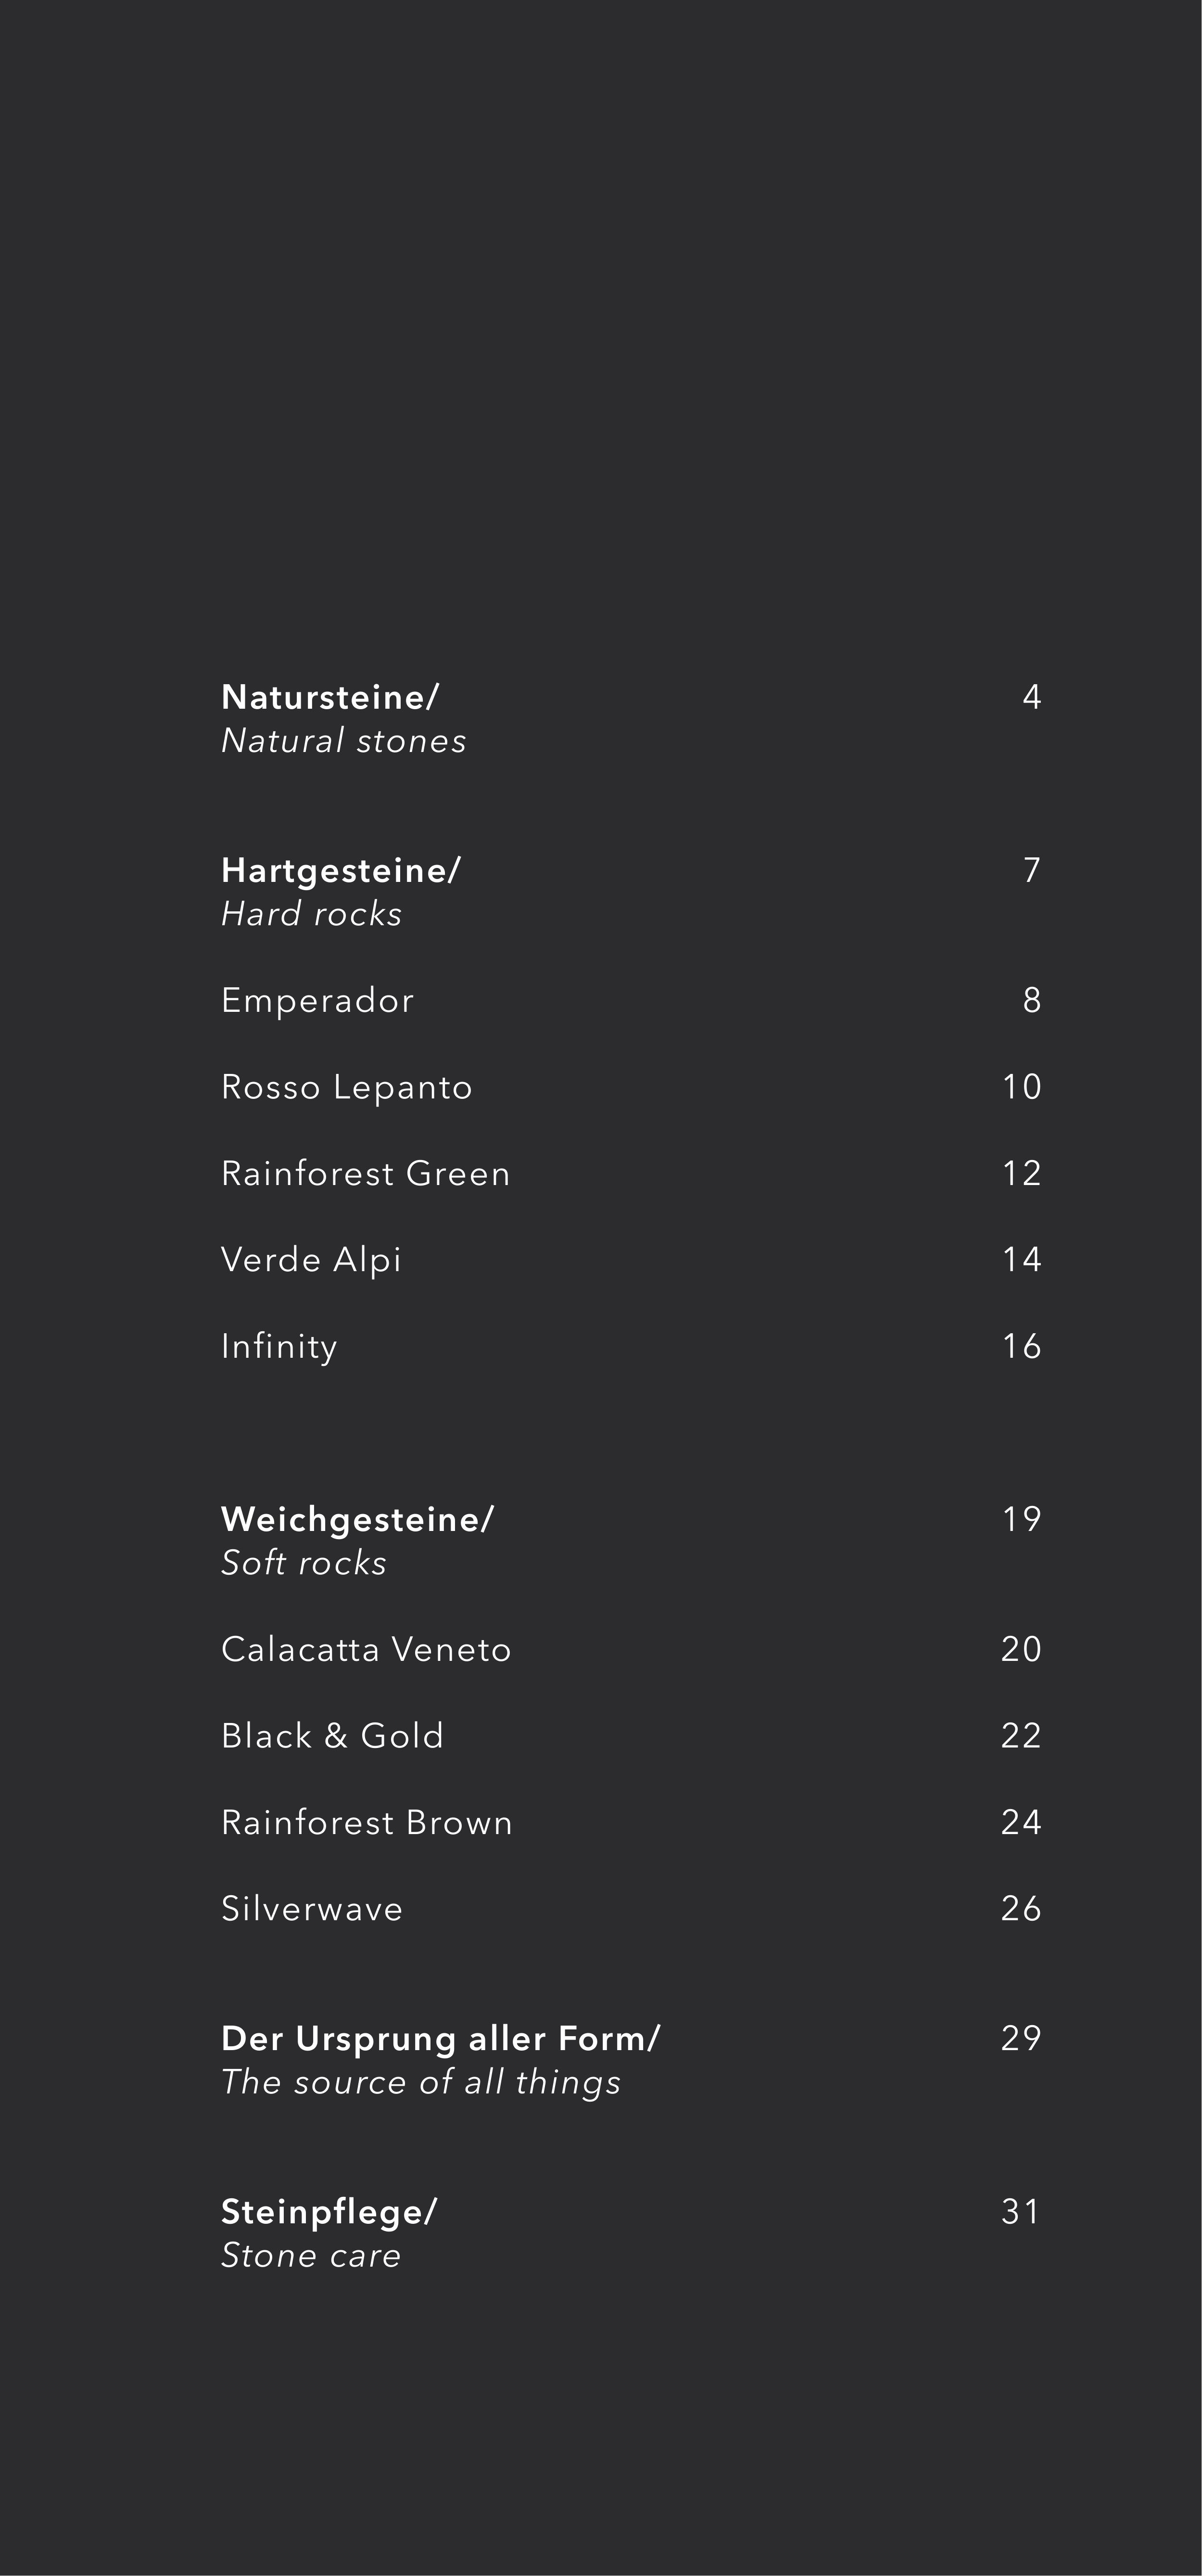This screenshot has height=2576, width=1202.
Task: Go to the Hartgesteine section heading
Action: pos(340,870)
